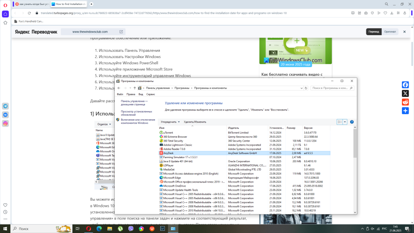The image size is (414, 233).
Task: Expand the Упорядочить dropdown
Action: pyautogui.click(x=170, y=122)
